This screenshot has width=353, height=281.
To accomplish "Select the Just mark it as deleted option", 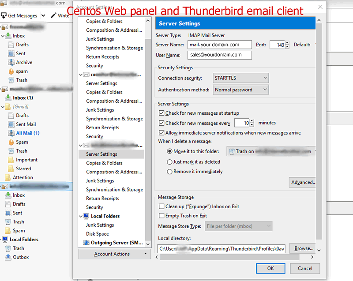I will (x=169, y=161).
